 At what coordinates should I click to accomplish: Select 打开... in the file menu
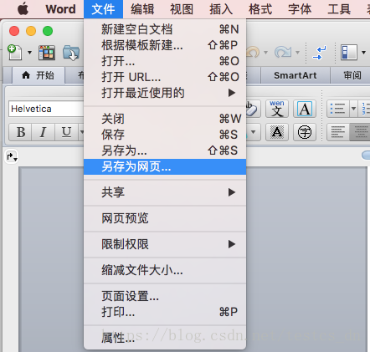[165, 61]
